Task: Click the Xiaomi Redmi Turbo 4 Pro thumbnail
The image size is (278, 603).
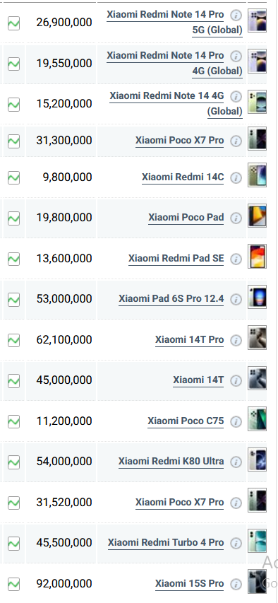Action: (258, 541)
